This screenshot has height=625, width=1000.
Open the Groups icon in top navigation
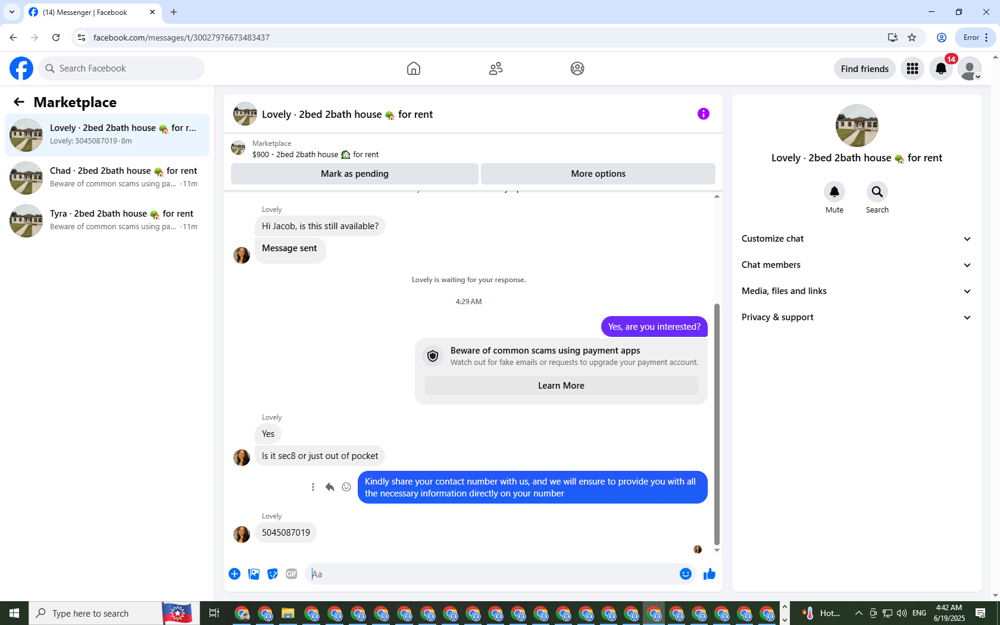tap(577, 68)
